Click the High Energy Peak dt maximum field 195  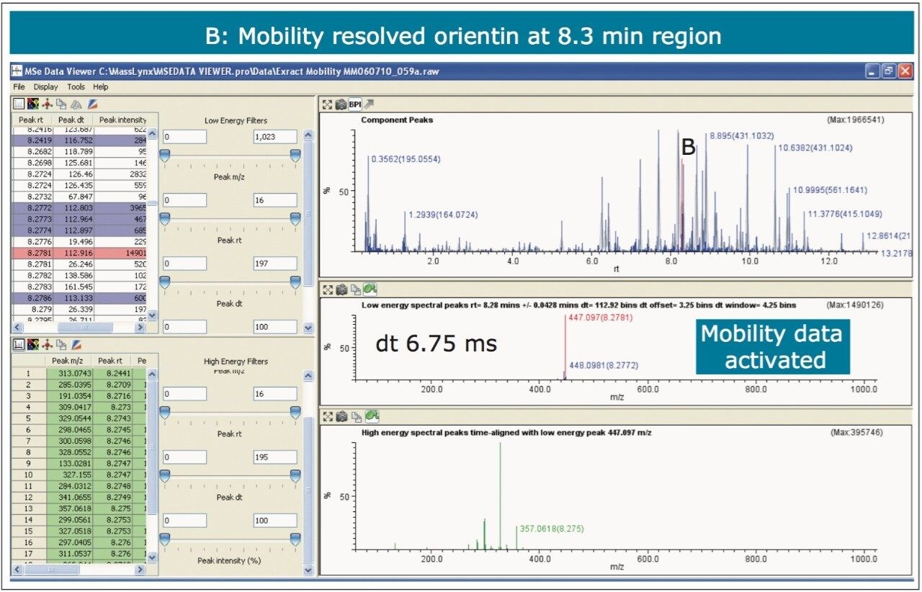(x=275, y=457)
